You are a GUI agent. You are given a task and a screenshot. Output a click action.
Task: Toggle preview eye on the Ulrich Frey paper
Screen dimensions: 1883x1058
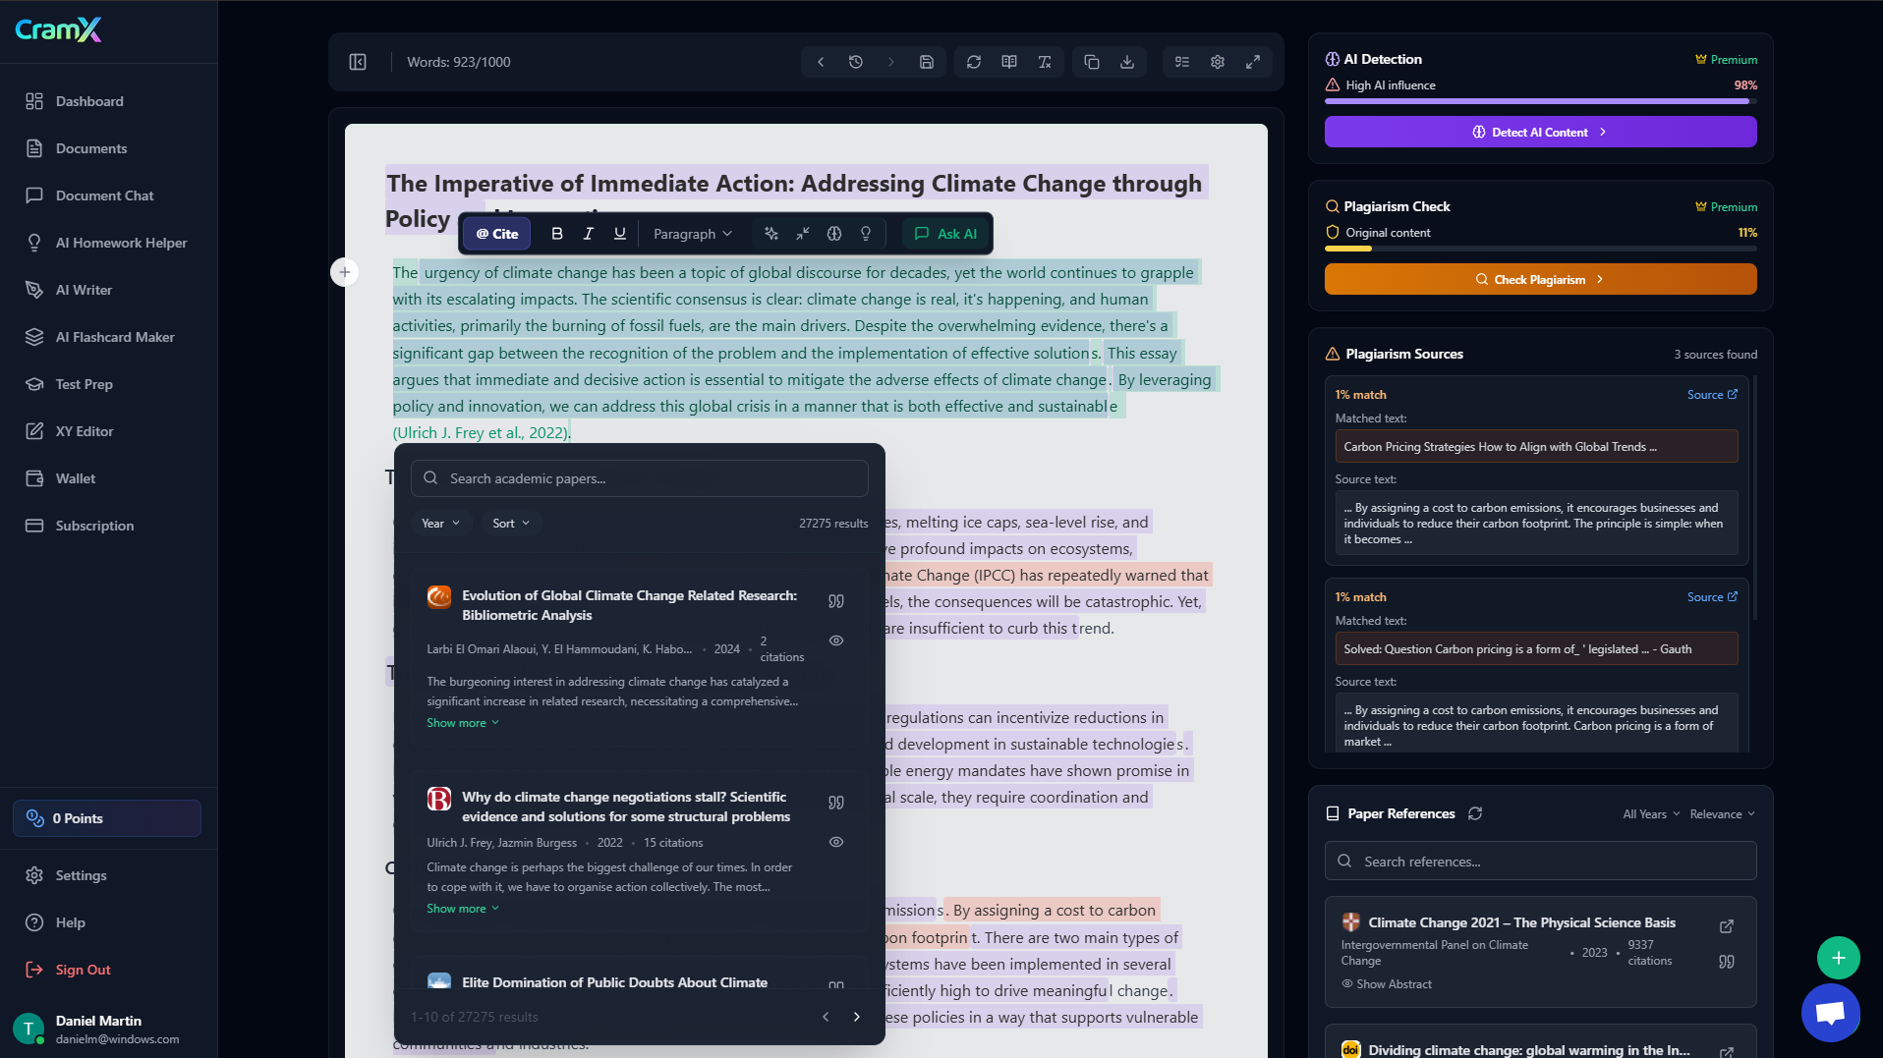click(835, 841)
